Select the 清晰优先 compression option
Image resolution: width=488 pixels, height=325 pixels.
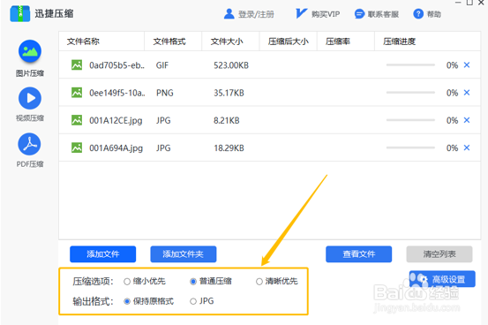pyautogui.click(x=259, y=282)
